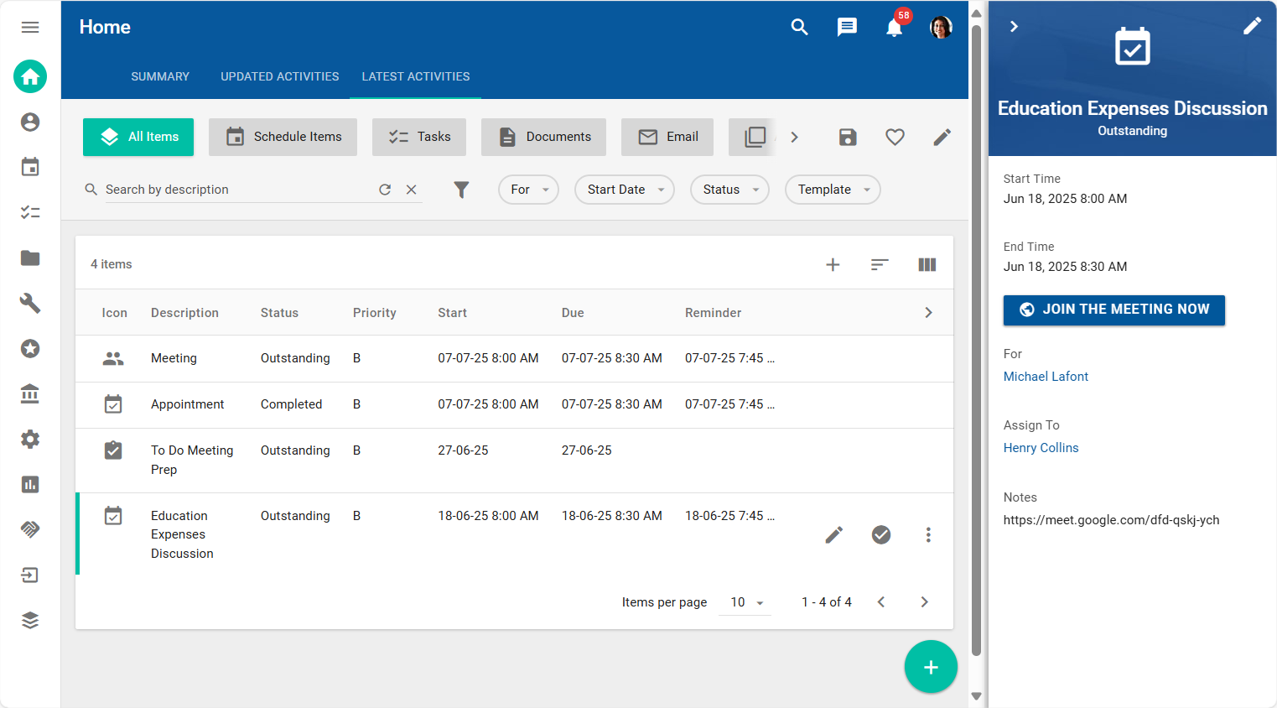Click the sort list icon
The image size is (1277, 708).
click(x=880, y=265)
